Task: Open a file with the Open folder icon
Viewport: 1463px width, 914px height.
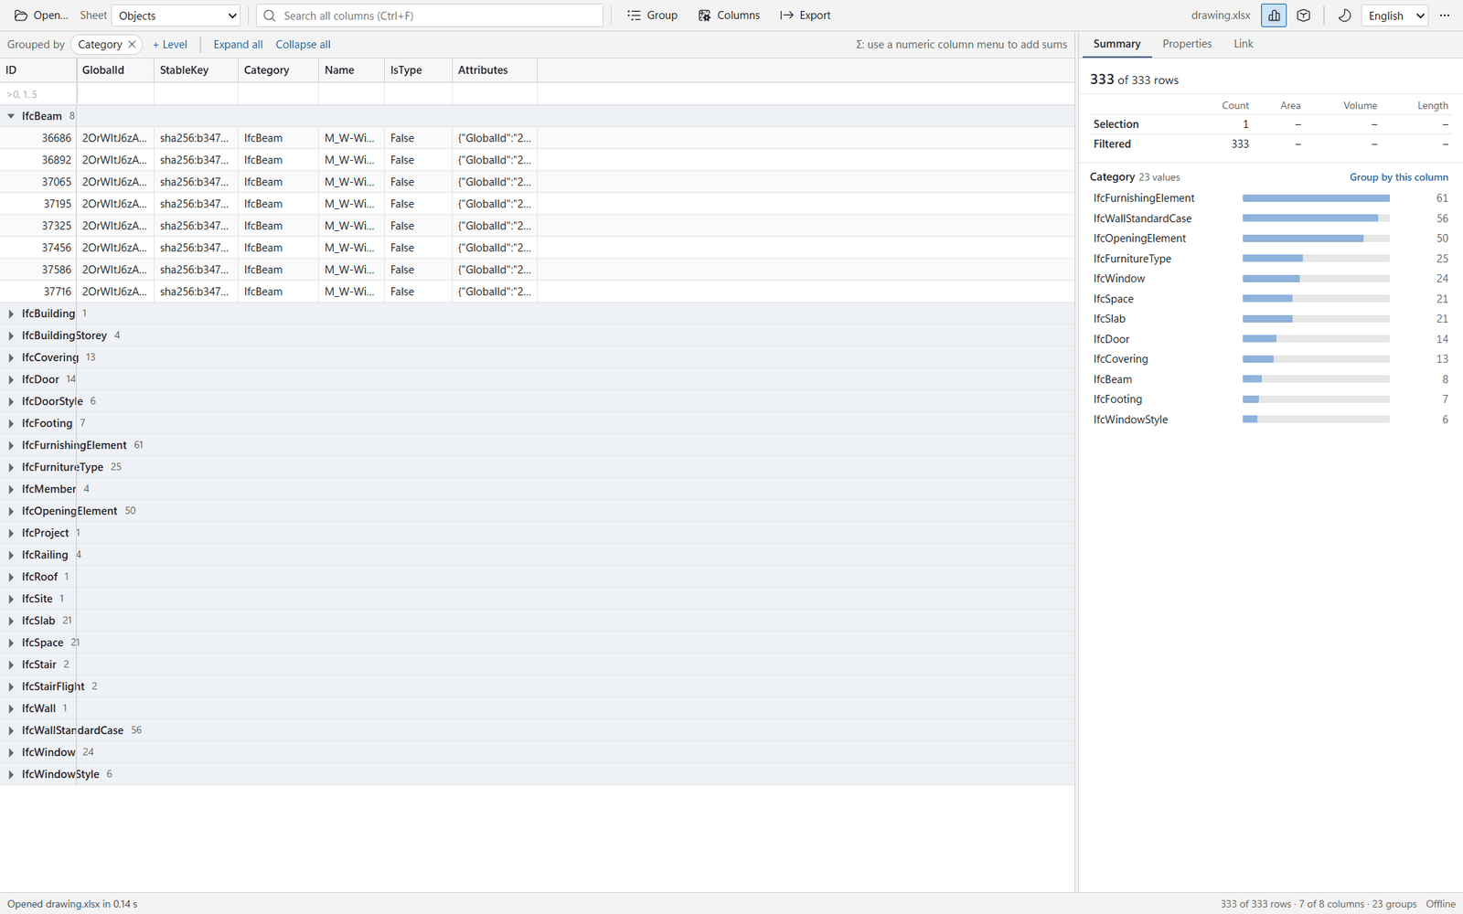Action: point(40,16)
